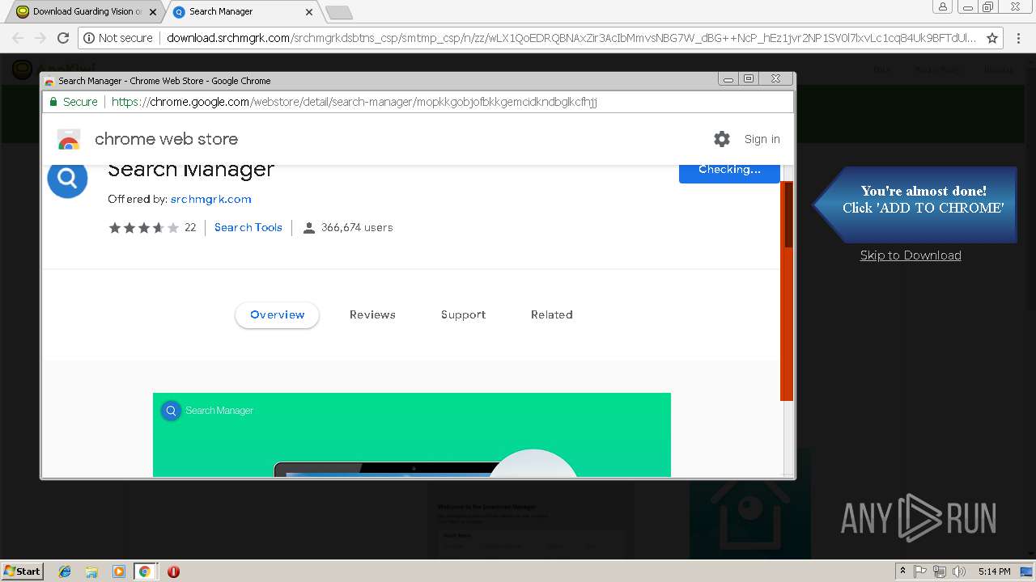Click the Chrome user profile icon
Image resolution: width=1036 pixels, height=582 pixels.
click(x=943, y=7)
